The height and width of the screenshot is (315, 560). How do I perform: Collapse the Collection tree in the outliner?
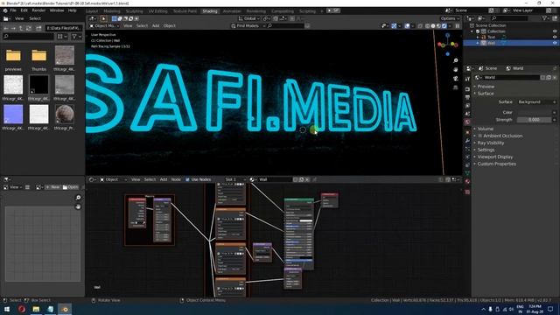point(472,31)
